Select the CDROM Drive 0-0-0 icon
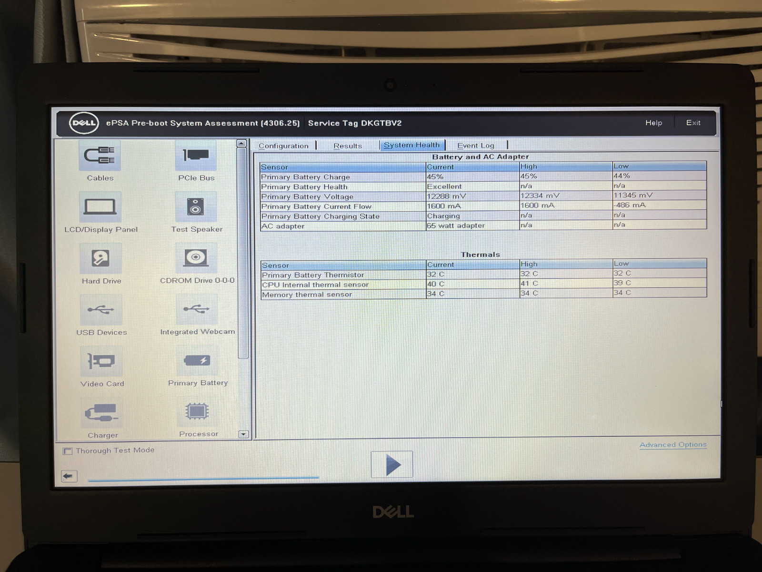Screen dimensions: 762x572 [196, 258]
